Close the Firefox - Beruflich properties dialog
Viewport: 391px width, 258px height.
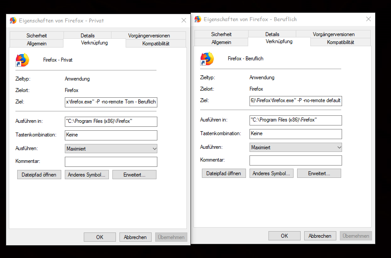coord(369,19)
